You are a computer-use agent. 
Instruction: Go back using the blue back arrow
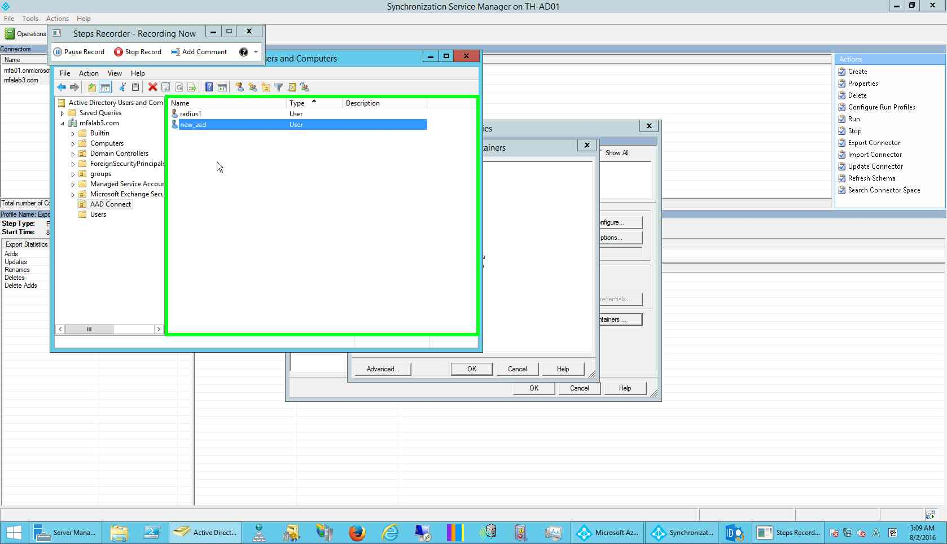click(x=62, y=87)
